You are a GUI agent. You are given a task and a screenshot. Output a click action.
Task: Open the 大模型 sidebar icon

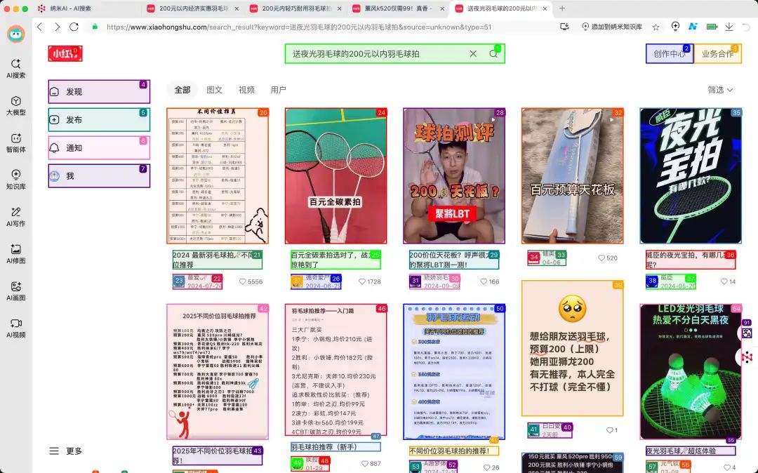[x=16, y=105]
